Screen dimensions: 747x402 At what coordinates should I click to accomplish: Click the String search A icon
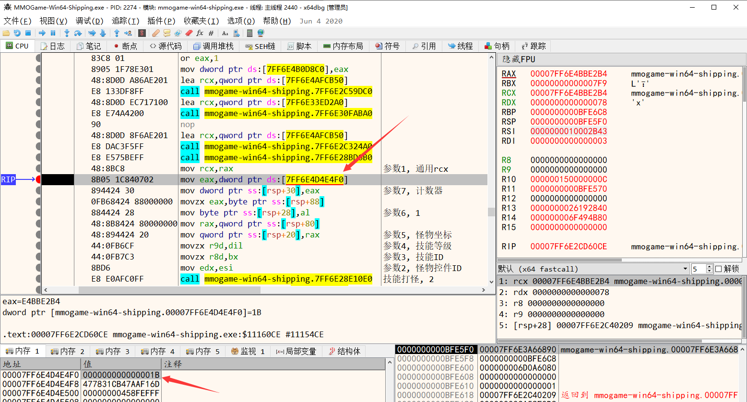point(225,33)
